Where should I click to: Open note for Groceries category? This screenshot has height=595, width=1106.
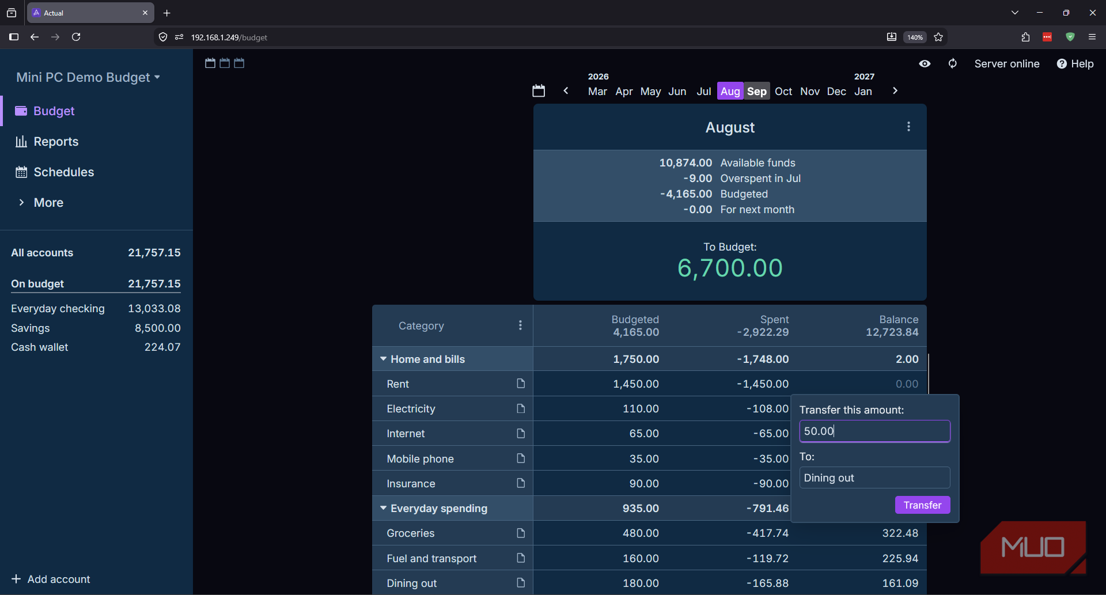(x=521, y=533)
